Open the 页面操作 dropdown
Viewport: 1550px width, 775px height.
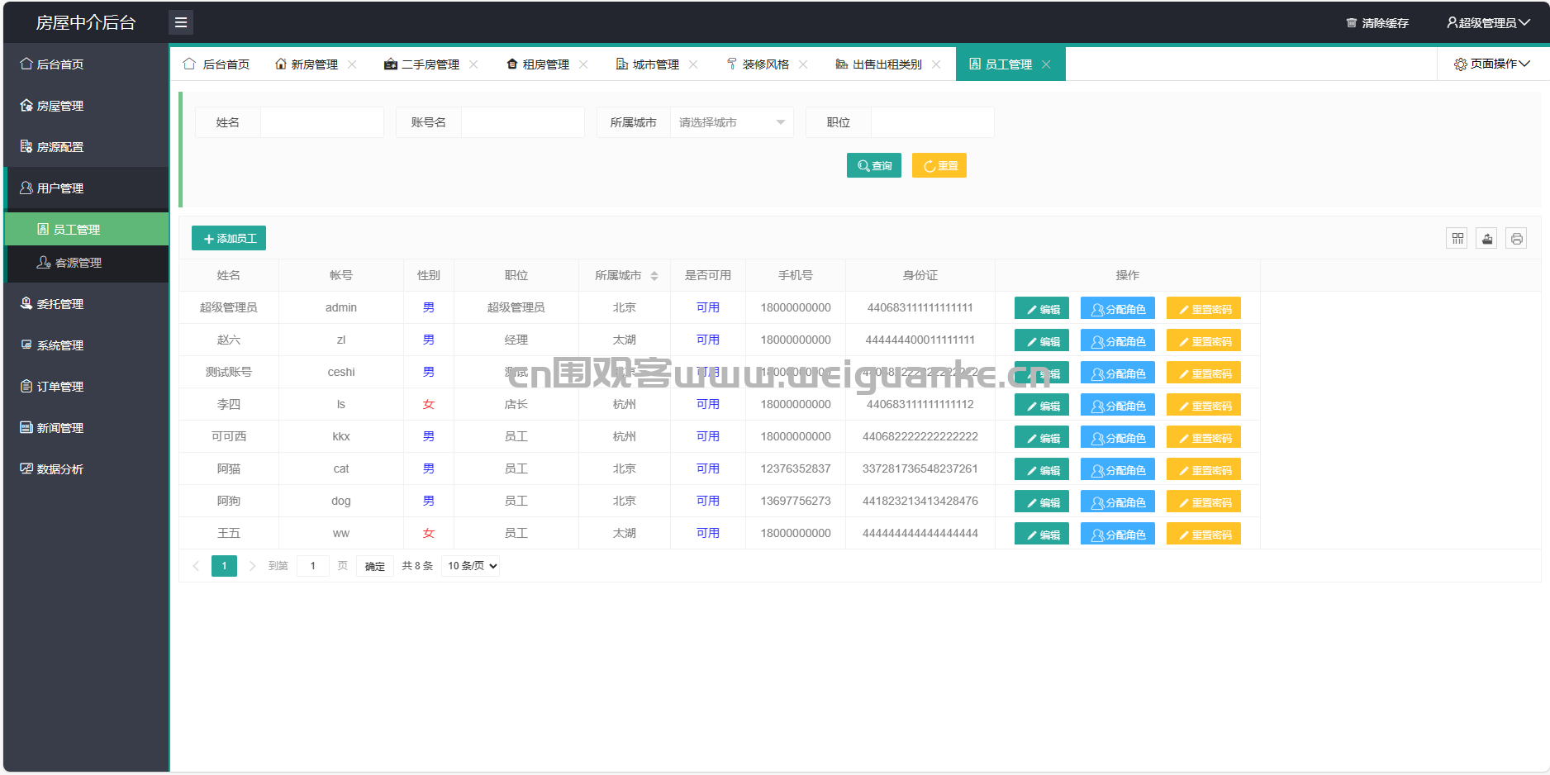1492,64
